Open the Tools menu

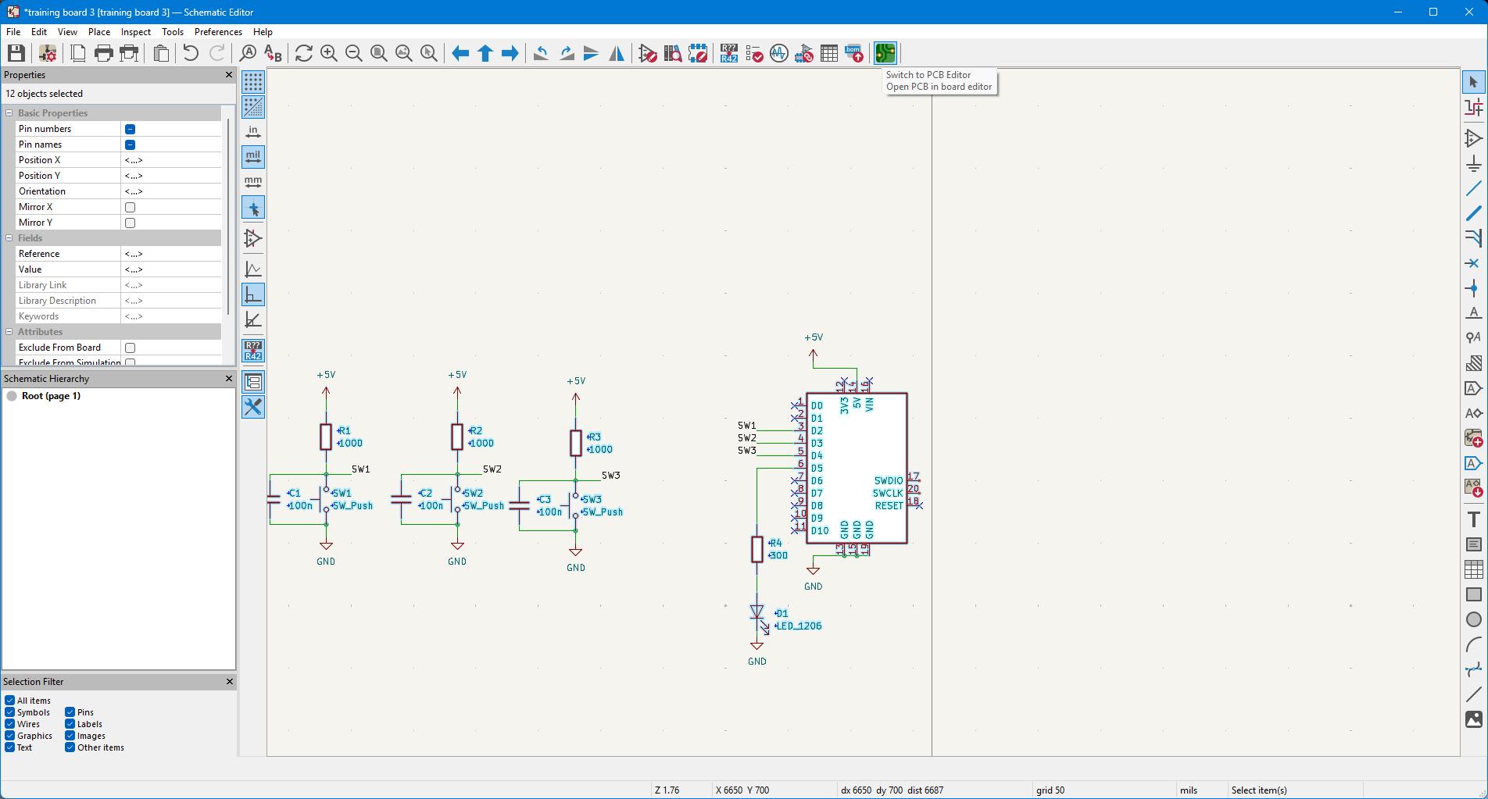pos(173,32)
